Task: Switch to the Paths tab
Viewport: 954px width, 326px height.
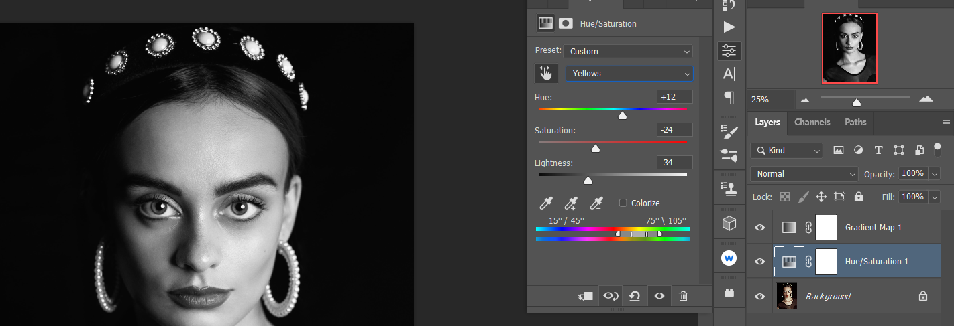Action: 855,123
